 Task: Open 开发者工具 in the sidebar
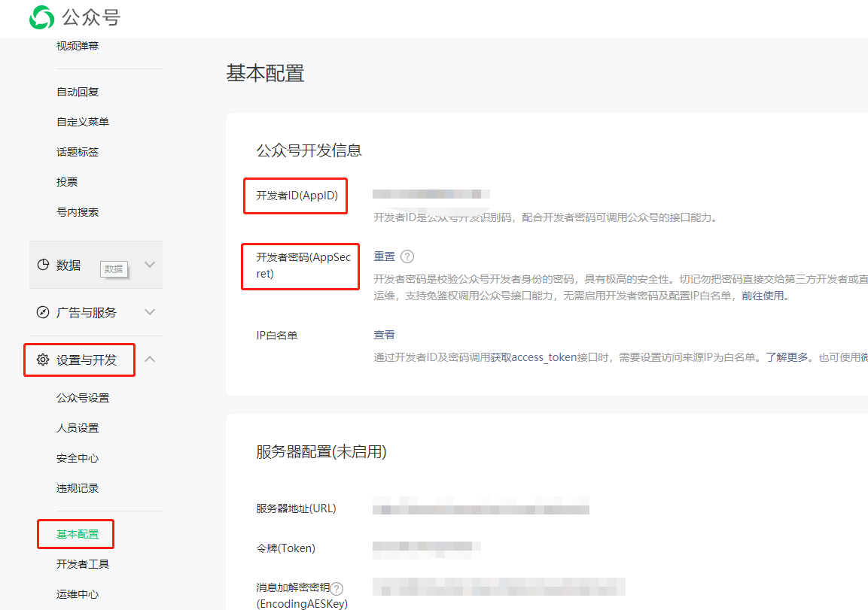(x=83, y=563)
